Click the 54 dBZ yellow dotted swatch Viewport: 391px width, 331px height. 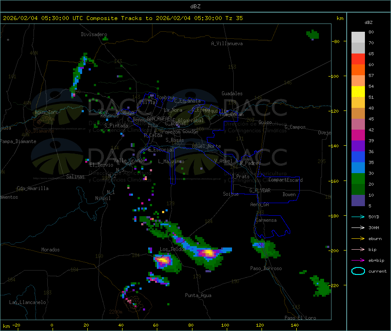pos(358,92)
